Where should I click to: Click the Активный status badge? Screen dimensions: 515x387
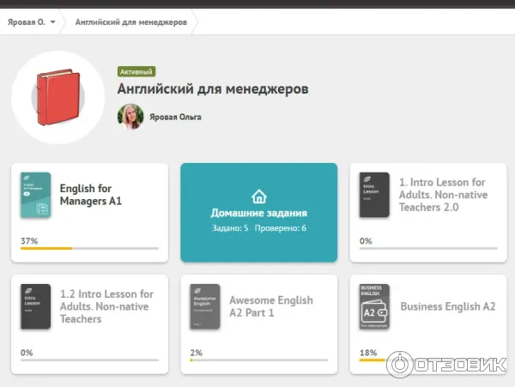tap(136, 71)
